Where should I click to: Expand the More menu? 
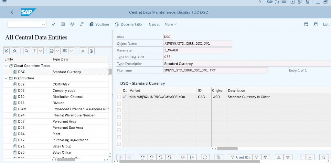171,24
